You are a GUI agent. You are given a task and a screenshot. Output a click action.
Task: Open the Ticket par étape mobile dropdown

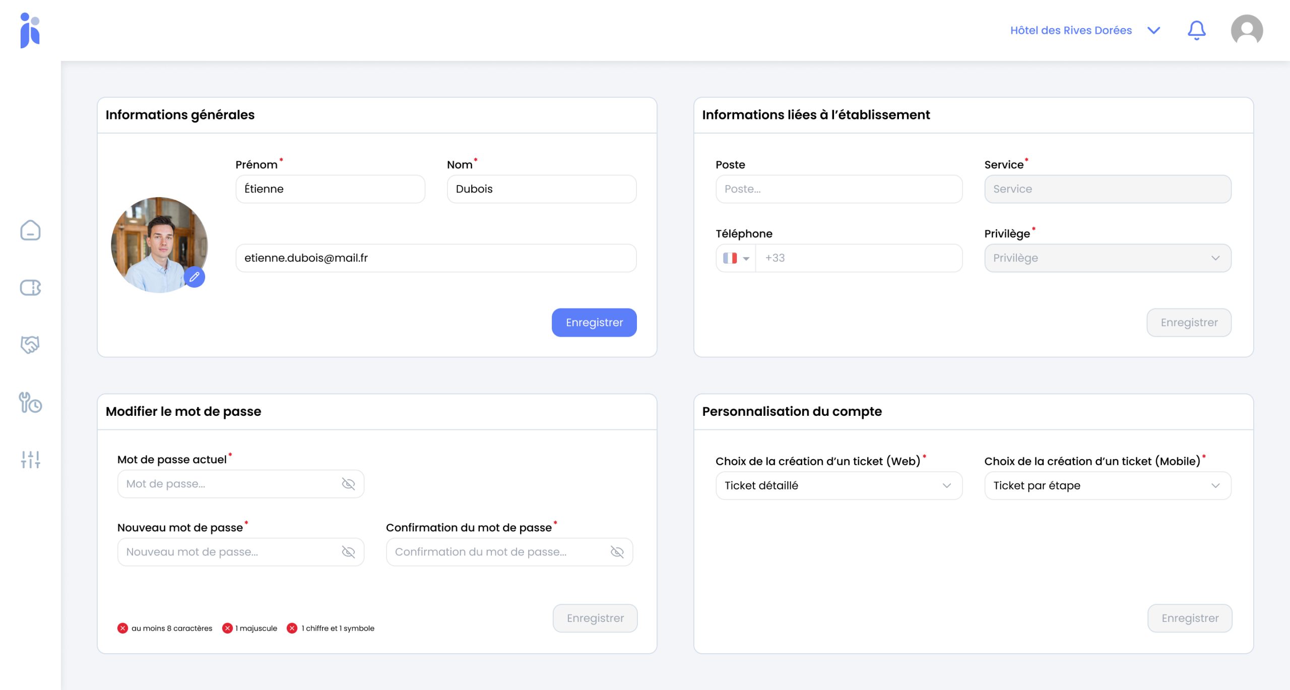[1108, 485]
